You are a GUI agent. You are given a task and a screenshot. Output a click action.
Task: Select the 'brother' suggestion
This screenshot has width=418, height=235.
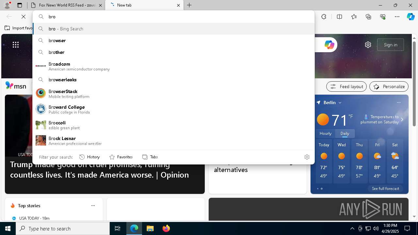174,52
